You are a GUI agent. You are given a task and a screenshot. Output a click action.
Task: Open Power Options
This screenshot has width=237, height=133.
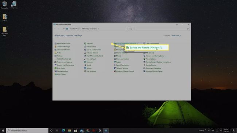point(149,59)
